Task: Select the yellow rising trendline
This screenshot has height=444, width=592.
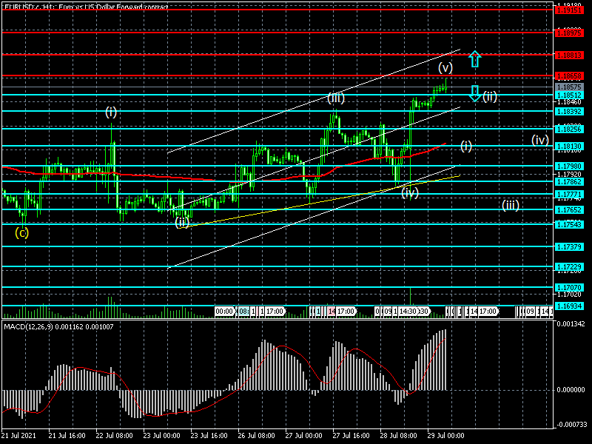Action: [x=321, y=201]
